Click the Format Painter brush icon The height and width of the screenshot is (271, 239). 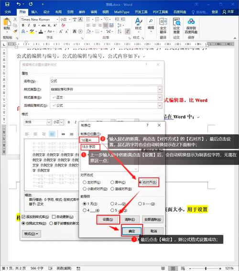click(15, 31)
